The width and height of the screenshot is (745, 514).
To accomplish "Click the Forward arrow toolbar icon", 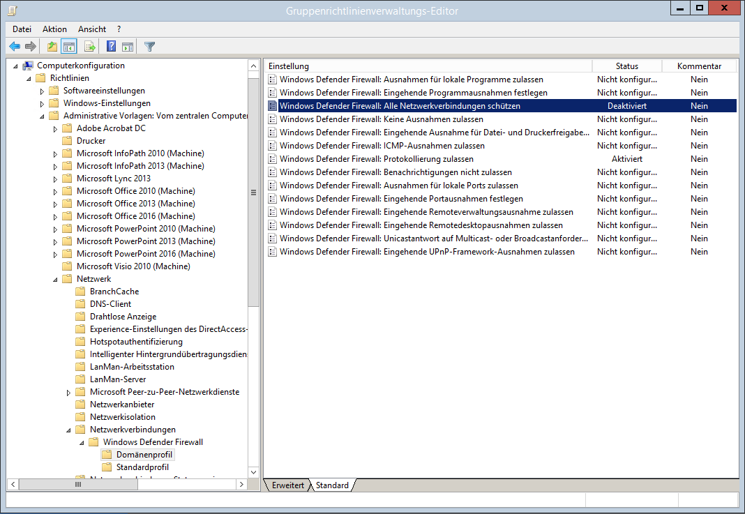I will tap(31, 47).
